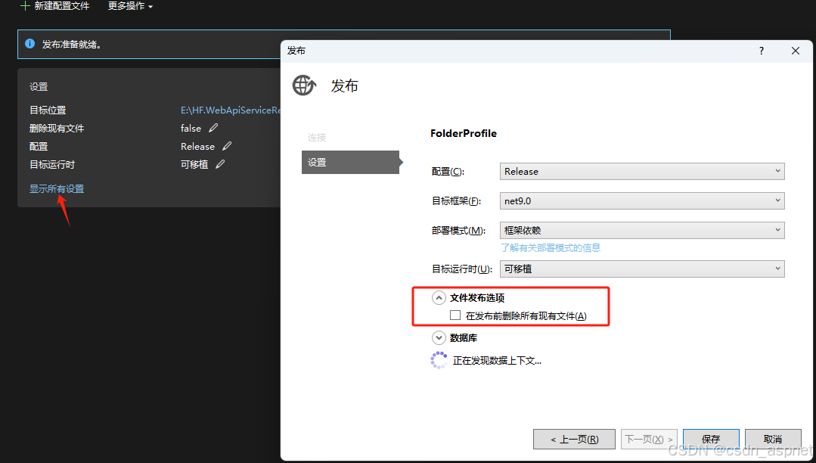Click the 正在发现数据上下文 status text
The image size is (816, 463).
click(x=497, y=360)
